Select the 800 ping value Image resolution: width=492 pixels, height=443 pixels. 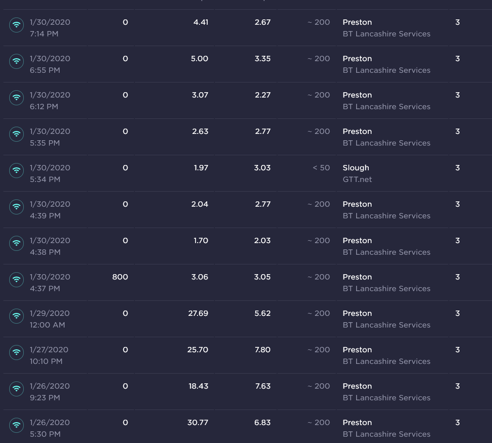(120, 277)
